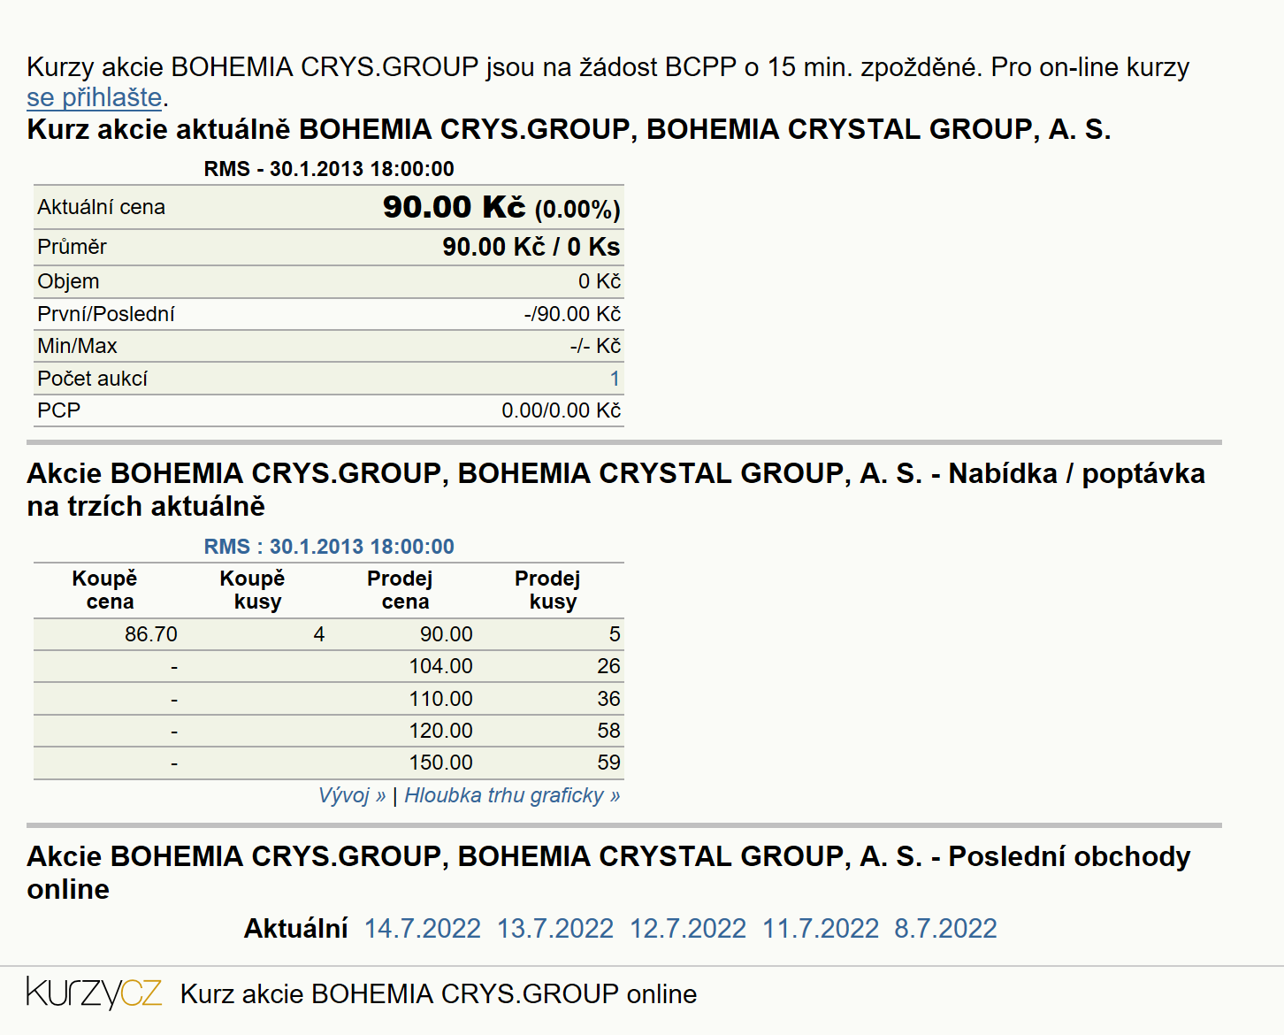The width and height of the screenshot is (1284, 1035).
Task: Click the 'Koupě kusy' column header
Action: click(253, 590)
